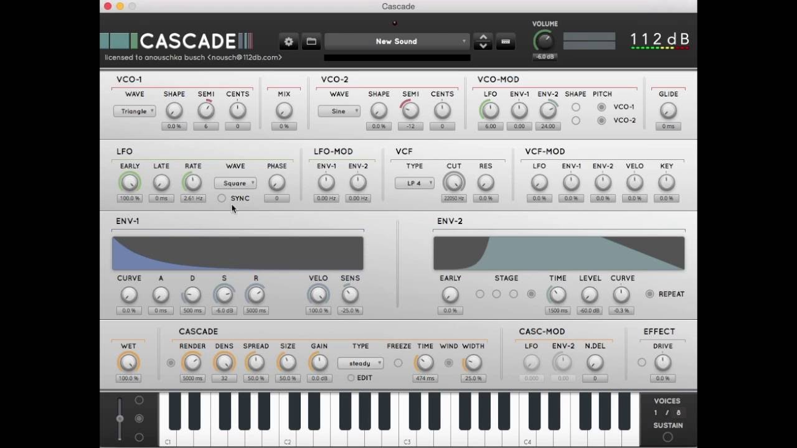The width and height of the screenshot is (797, 448).
Task: Click the VCO-MOD ENV-2 knob
Action: [548, 111]
